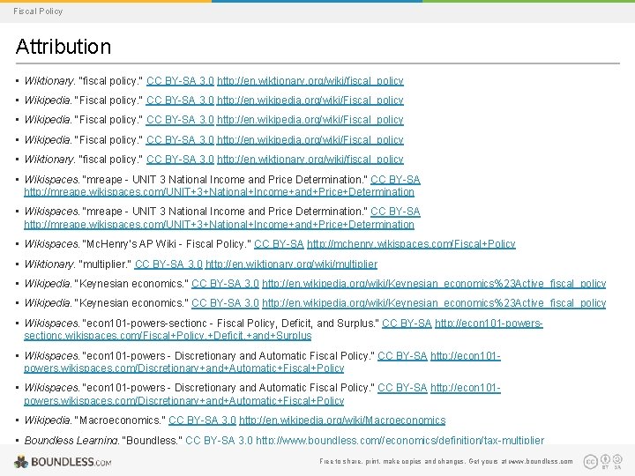
Task: Open CC BY-SA in second Discretionary and Automatic row
Action: pyautogui.click(x=402, y=388)
